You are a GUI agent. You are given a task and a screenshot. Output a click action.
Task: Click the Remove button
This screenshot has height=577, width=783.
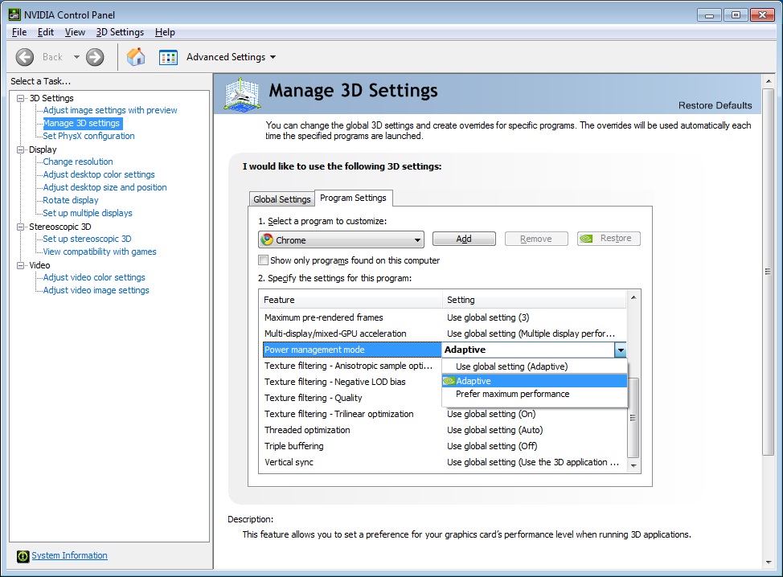(x=536, y=239)
